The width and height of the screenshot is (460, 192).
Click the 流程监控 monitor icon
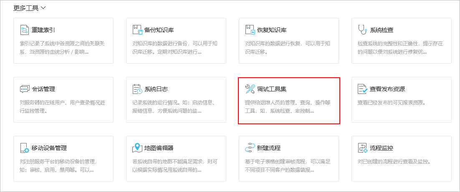363,148
